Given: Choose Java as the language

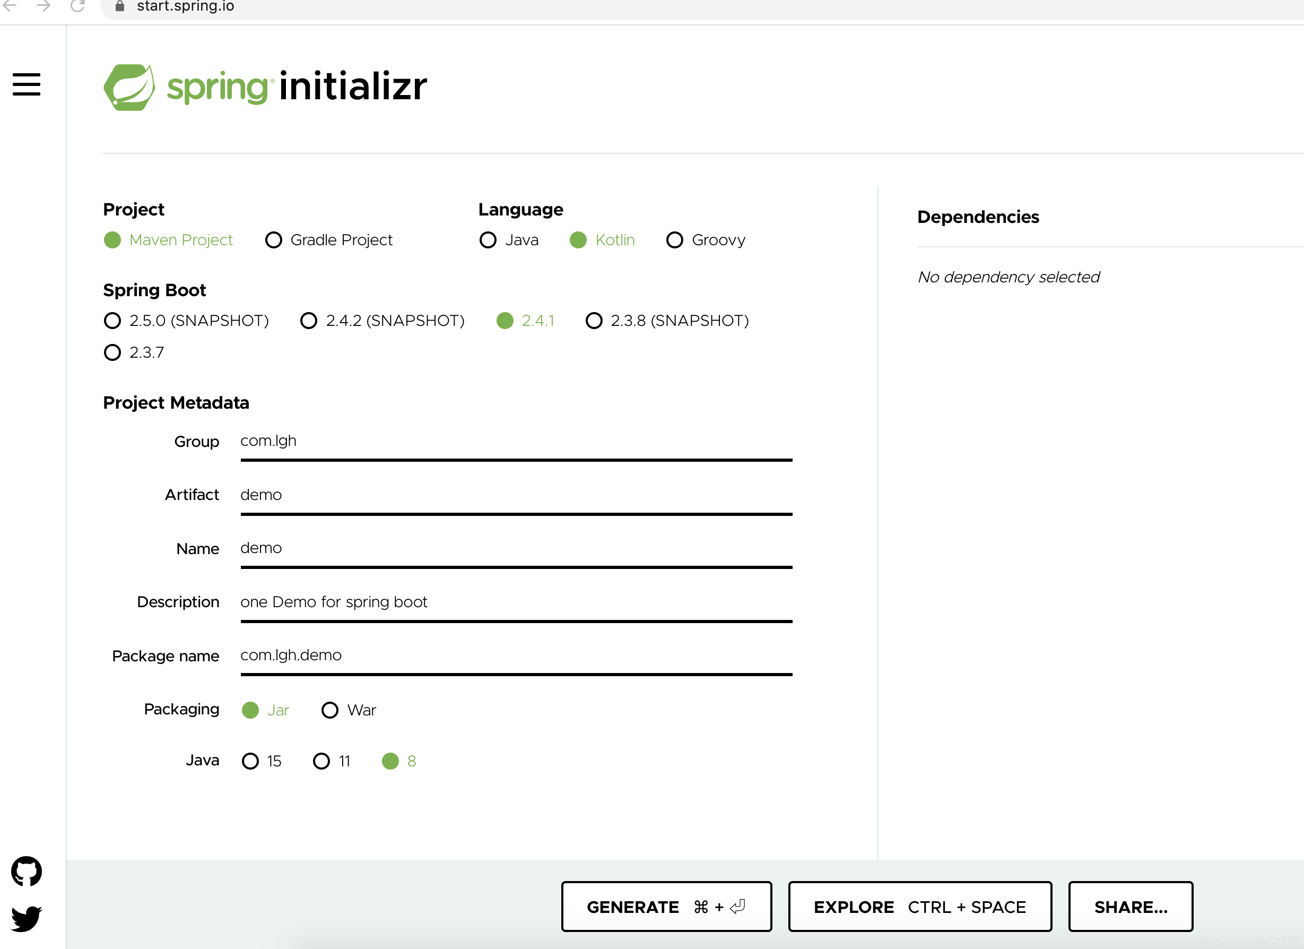Looking at the screenshot, I should pos(509,240).
